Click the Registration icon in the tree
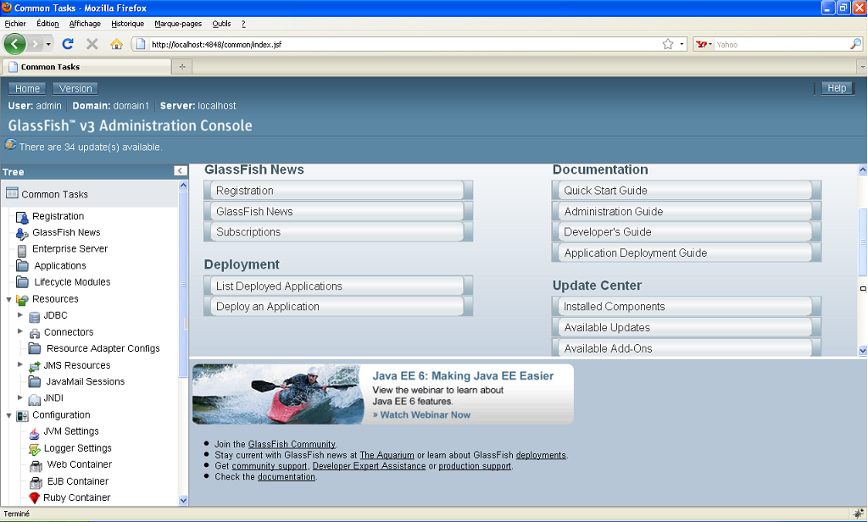868x522 pixels. [x=22, y=217]
